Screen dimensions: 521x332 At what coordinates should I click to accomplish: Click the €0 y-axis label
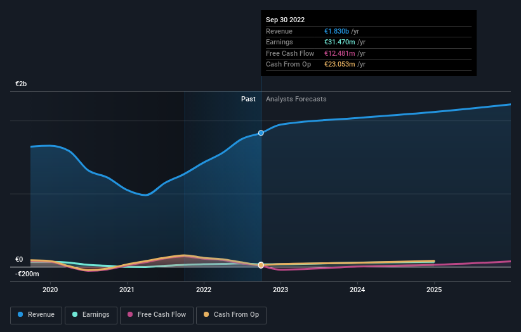19,259
